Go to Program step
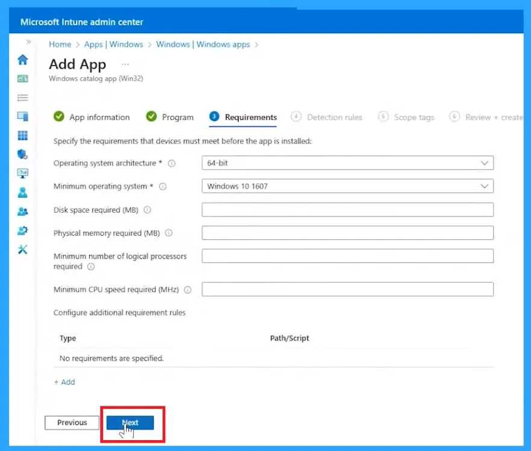The image size is (531, 451). click(x=169, y=117)
